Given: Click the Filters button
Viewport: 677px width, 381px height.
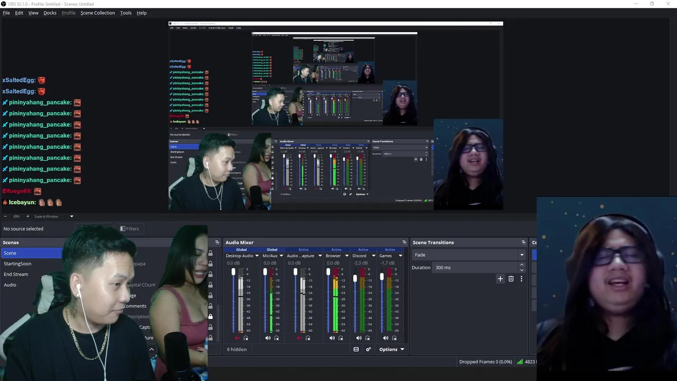Looking at the screenshot, I should coord(130,229).
